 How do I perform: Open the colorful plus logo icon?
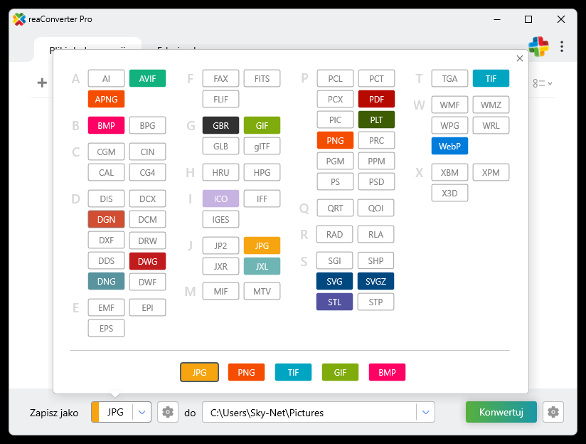(x=538, y=46)
